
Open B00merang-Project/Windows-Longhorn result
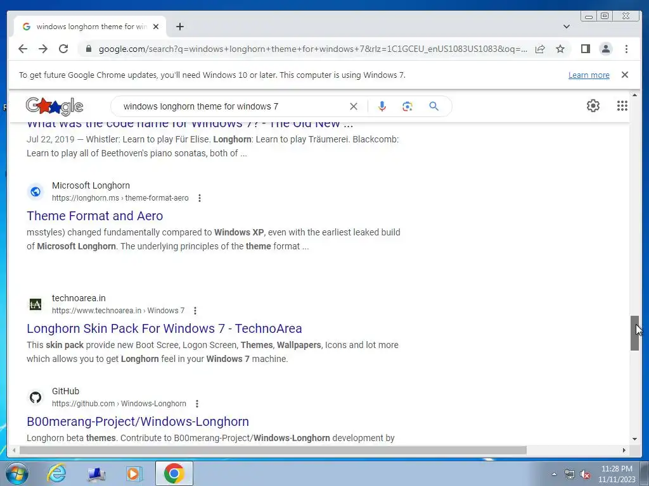(138, 421)
